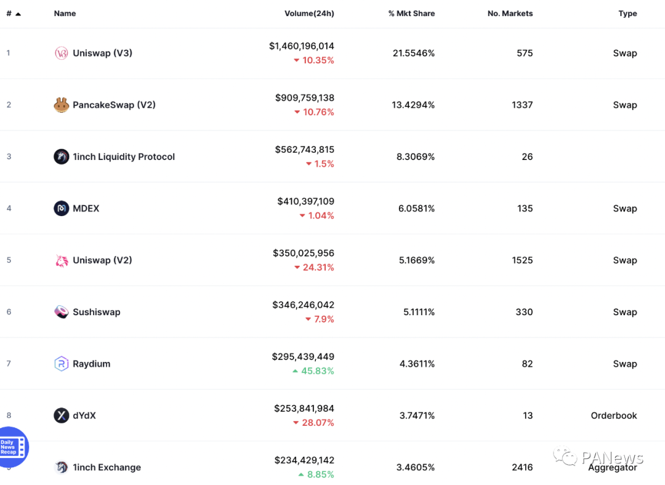Click the 1inch Liquidity Protocol logo

[x=61, y=157]
